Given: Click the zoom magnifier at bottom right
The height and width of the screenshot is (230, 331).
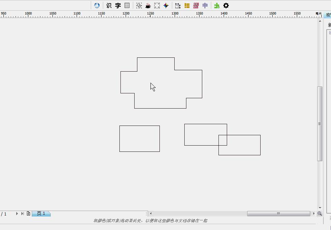Looking at the screenshot, I should (320, 213).
